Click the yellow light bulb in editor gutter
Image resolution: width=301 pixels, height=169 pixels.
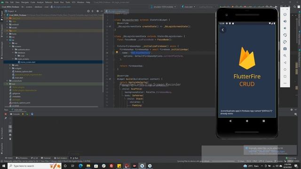pos(117,52)
